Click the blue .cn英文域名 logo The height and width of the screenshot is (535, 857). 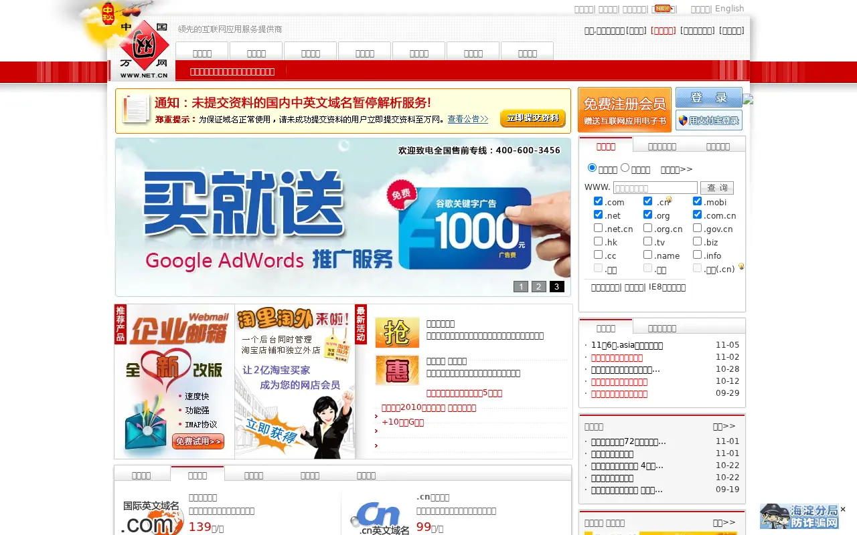pos(380,519)
